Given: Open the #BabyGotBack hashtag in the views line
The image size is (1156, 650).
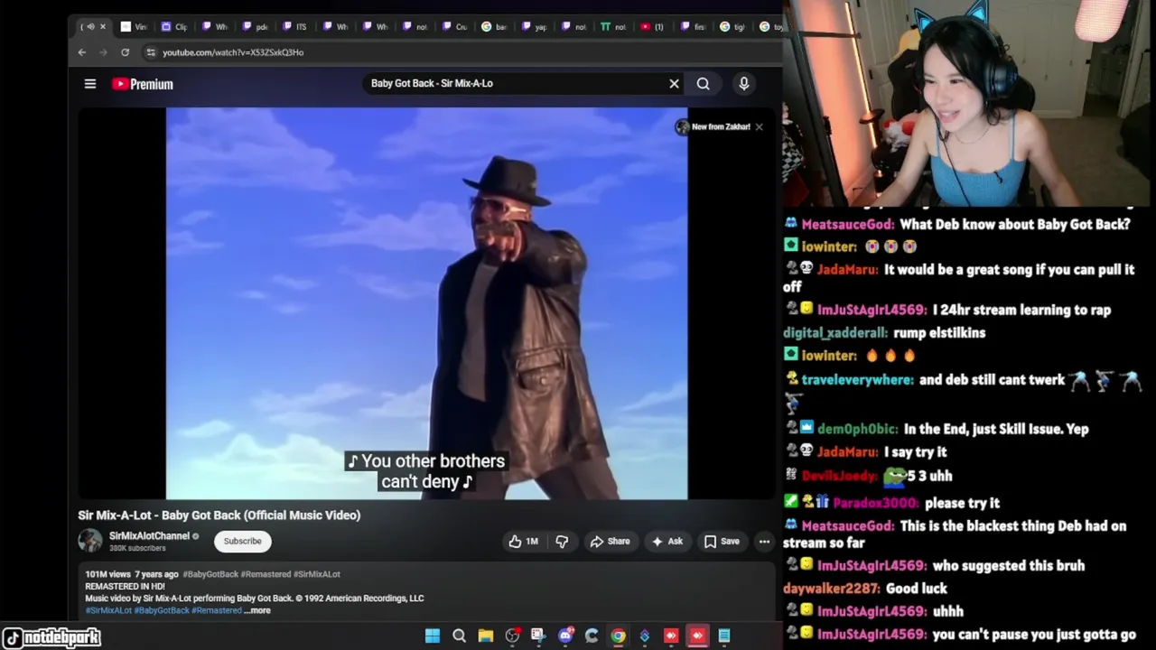Looking at the screenshot, I should [x=210, y=574].
